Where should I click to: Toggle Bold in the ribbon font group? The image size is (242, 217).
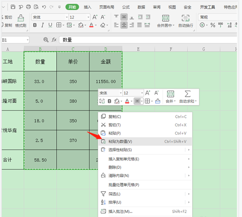click(35, 25)
